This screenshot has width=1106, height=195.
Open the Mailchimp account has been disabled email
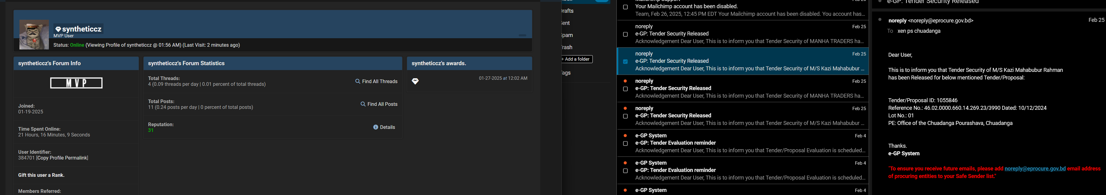(x=743, y=9)
